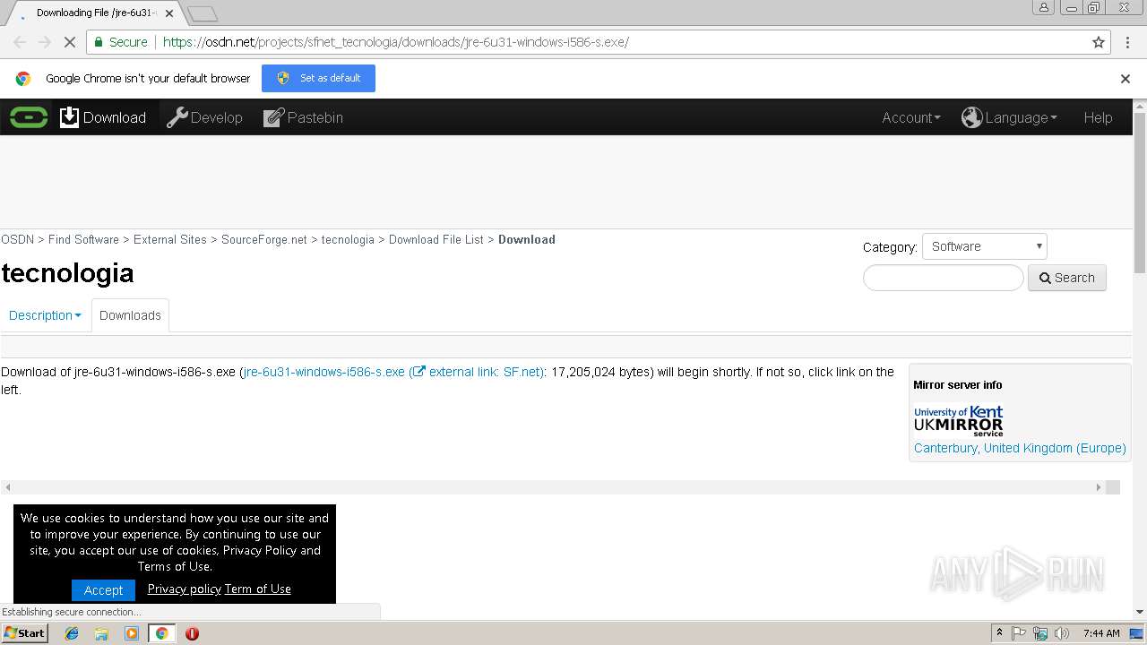Go to External Sites breadcrumb

[170, 239]
